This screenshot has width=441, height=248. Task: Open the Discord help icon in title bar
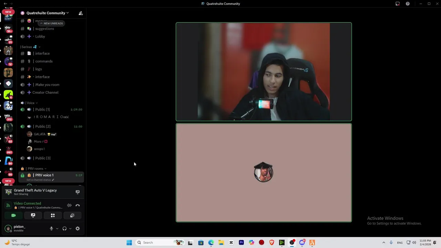(x=408, y=4)
